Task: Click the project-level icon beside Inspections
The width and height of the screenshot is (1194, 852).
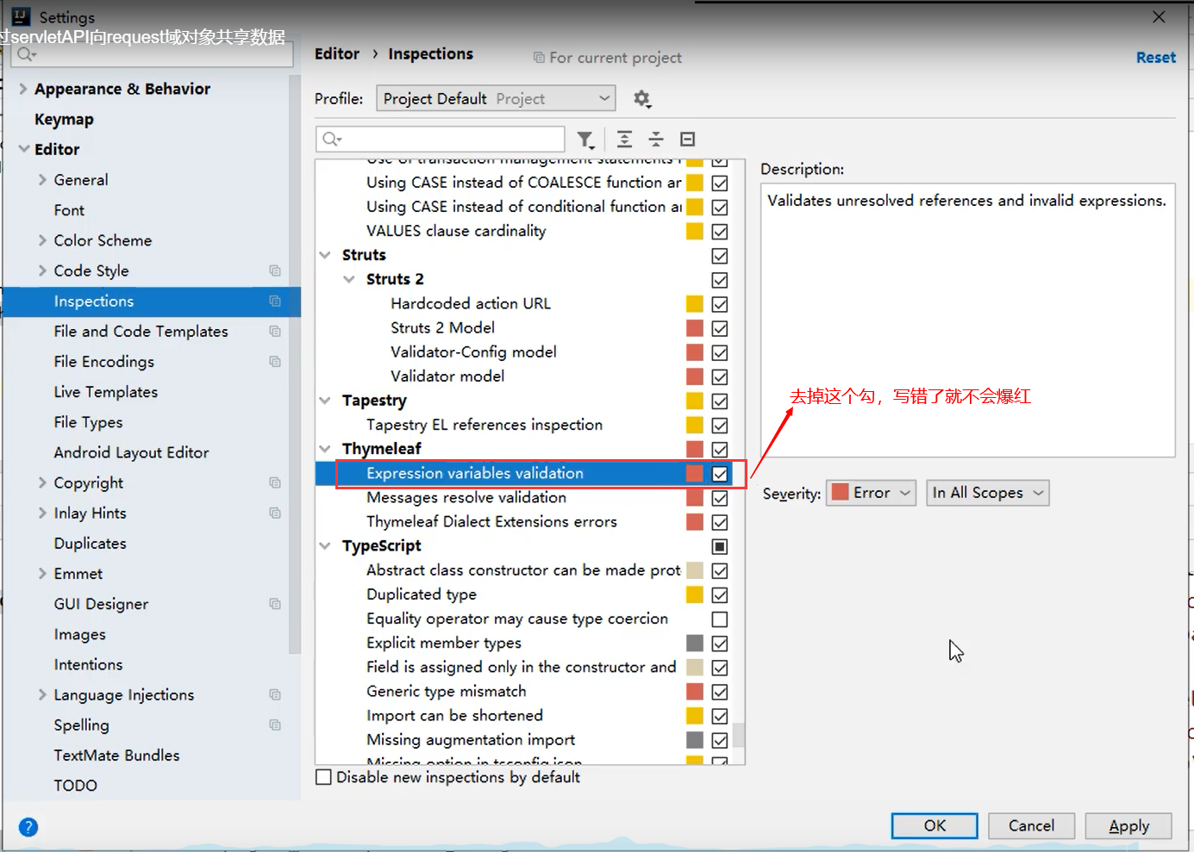Action: (x=275, y=301)
